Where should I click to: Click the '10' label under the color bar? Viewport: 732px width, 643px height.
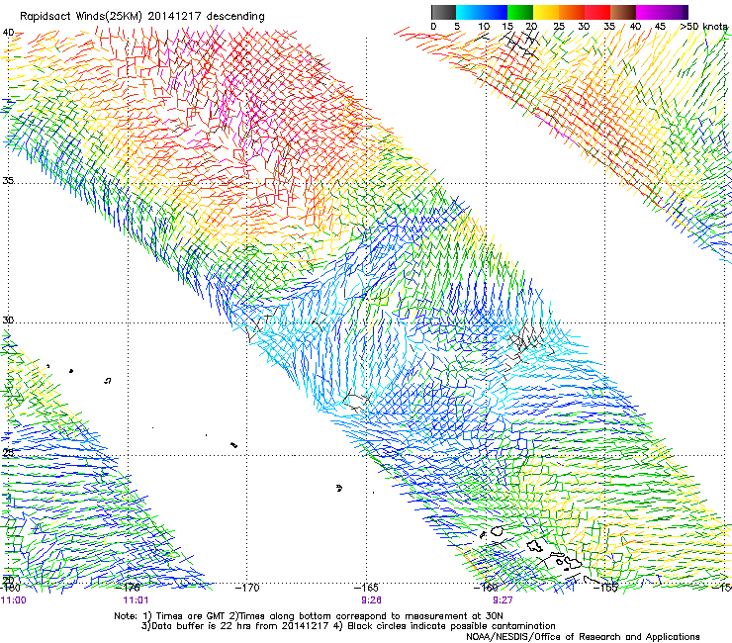pos(484,27)
